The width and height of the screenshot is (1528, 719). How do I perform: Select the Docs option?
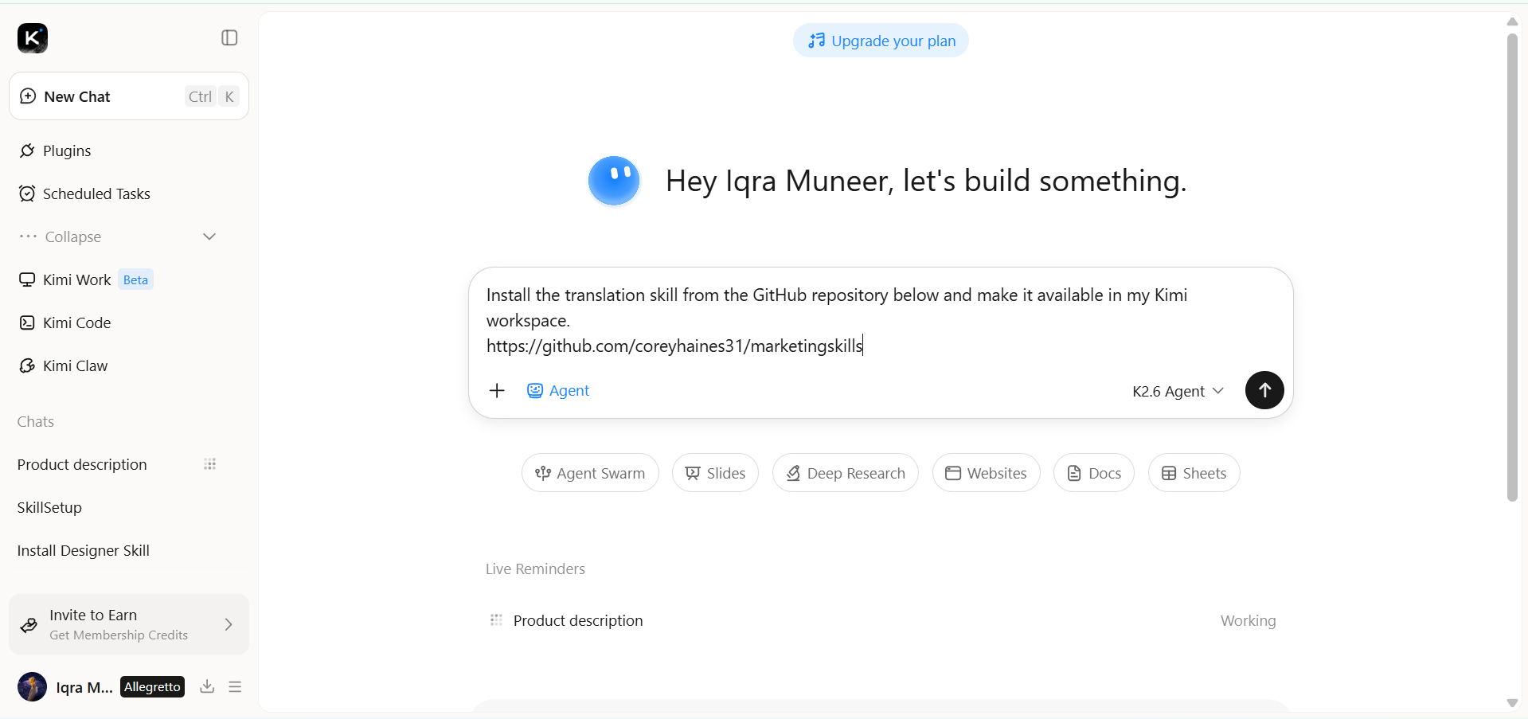1094,473
